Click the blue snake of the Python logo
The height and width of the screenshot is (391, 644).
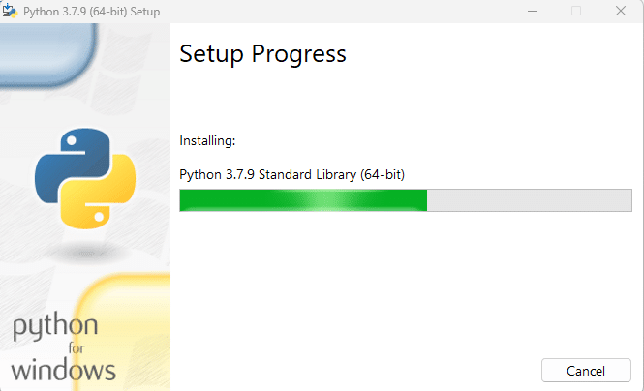[x=70, y=162]
